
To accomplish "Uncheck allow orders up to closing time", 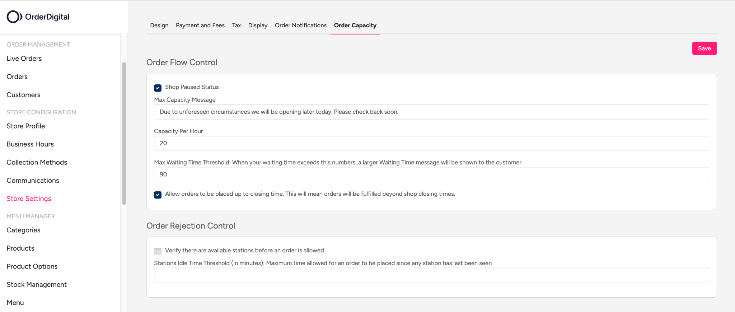I will (158, 195).
